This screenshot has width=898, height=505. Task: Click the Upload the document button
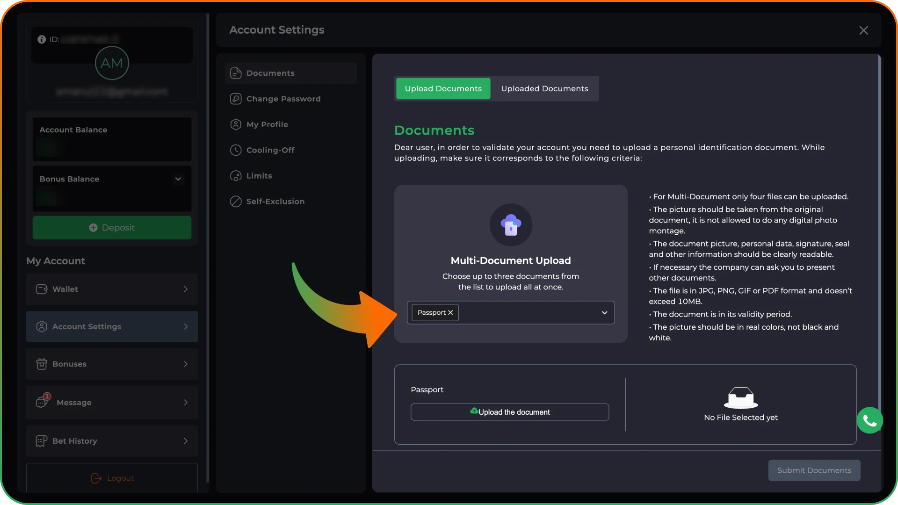(510, 412)
